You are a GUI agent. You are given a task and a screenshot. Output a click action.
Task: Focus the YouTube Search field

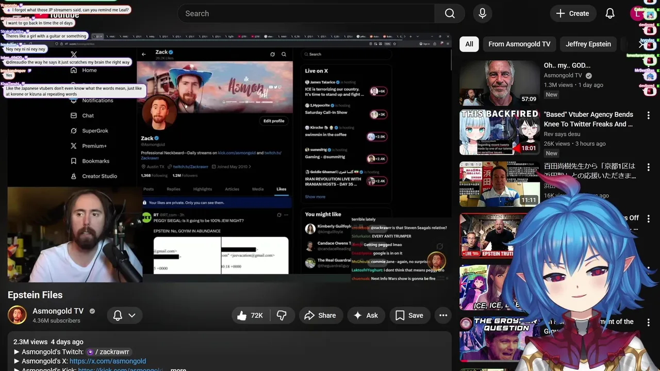pyautogui.click(x=306, y=13)
